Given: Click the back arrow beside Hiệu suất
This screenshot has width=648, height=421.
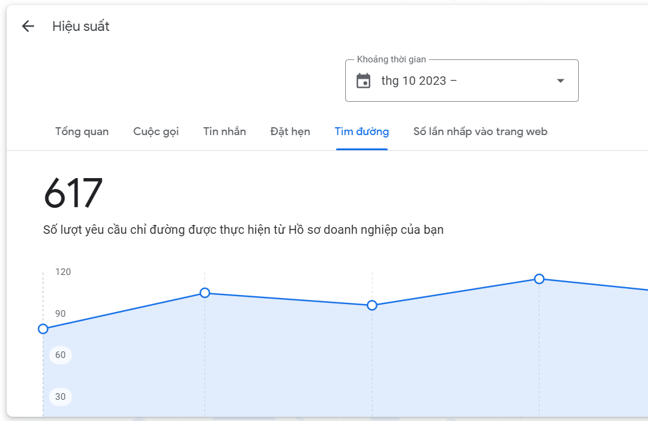Looking at the screenshot, I should coord(28,26).
